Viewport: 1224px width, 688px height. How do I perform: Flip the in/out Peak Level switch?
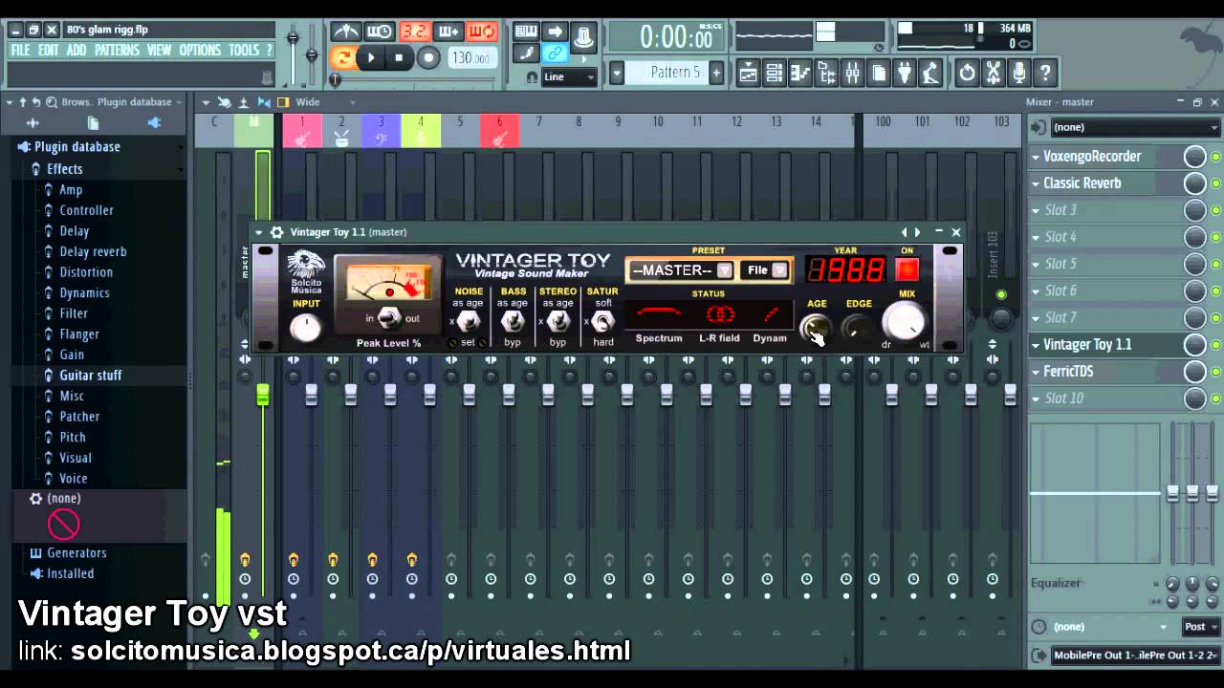pyautogui.click(x=391, y=319)
